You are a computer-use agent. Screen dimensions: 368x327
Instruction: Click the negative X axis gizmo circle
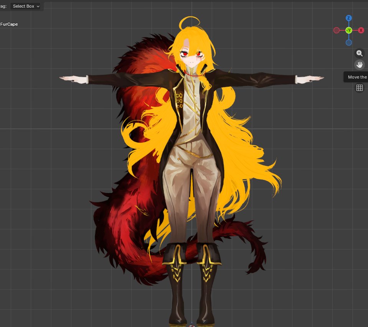tap(337, 30)
